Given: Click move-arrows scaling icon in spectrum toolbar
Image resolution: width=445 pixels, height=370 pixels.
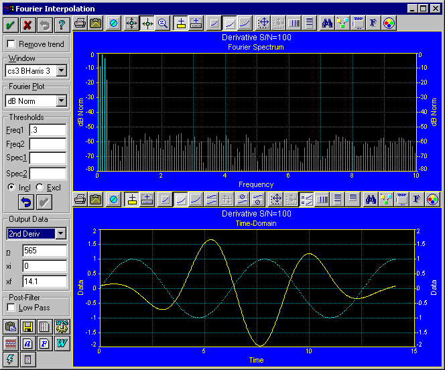Looking at the screenshot, I should pyautogui.click(x=263, y=23).
